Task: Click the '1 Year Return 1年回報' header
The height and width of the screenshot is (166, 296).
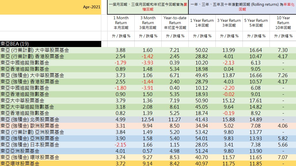Action: click(202, 23)
